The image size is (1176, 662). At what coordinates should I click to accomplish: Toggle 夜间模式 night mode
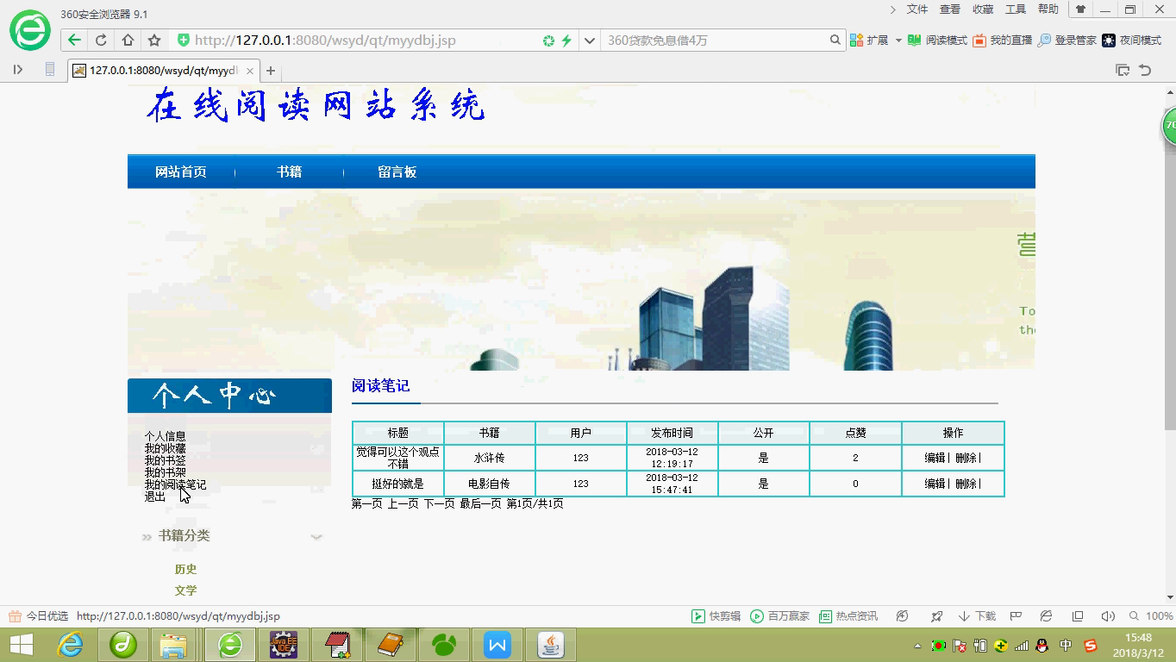(1131, 41)
